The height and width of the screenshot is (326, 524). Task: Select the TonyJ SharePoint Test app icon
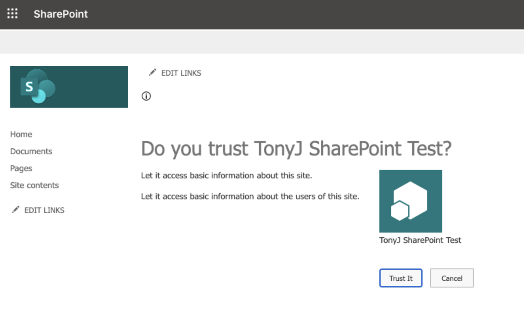point(410,200)
